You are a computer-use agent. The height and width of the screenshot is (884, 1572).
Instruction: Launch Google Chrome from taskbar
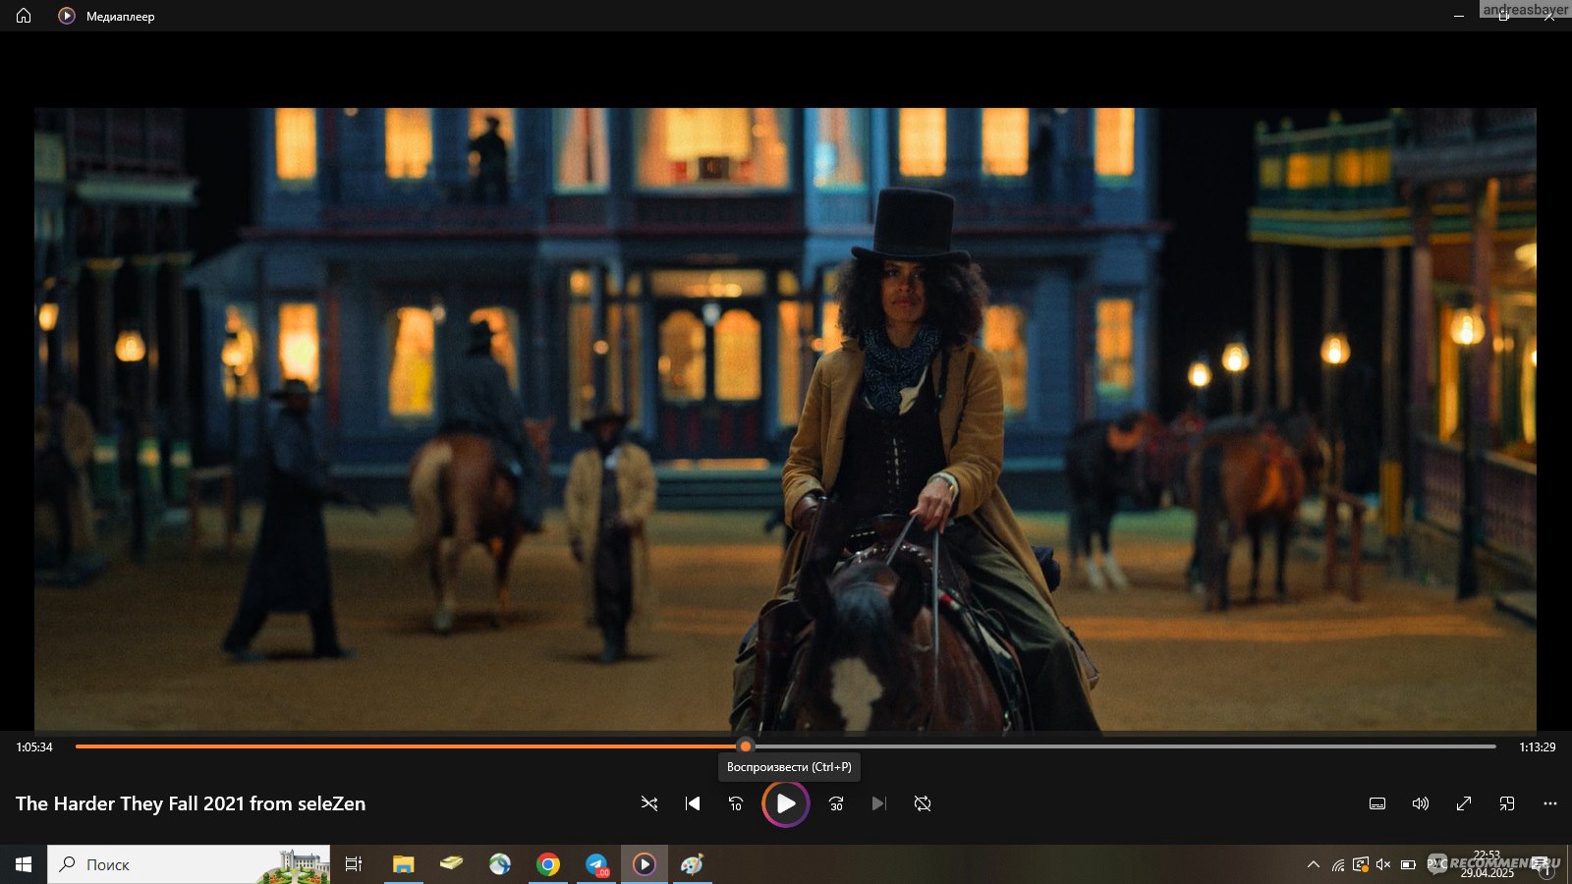(x=548, y=864)
